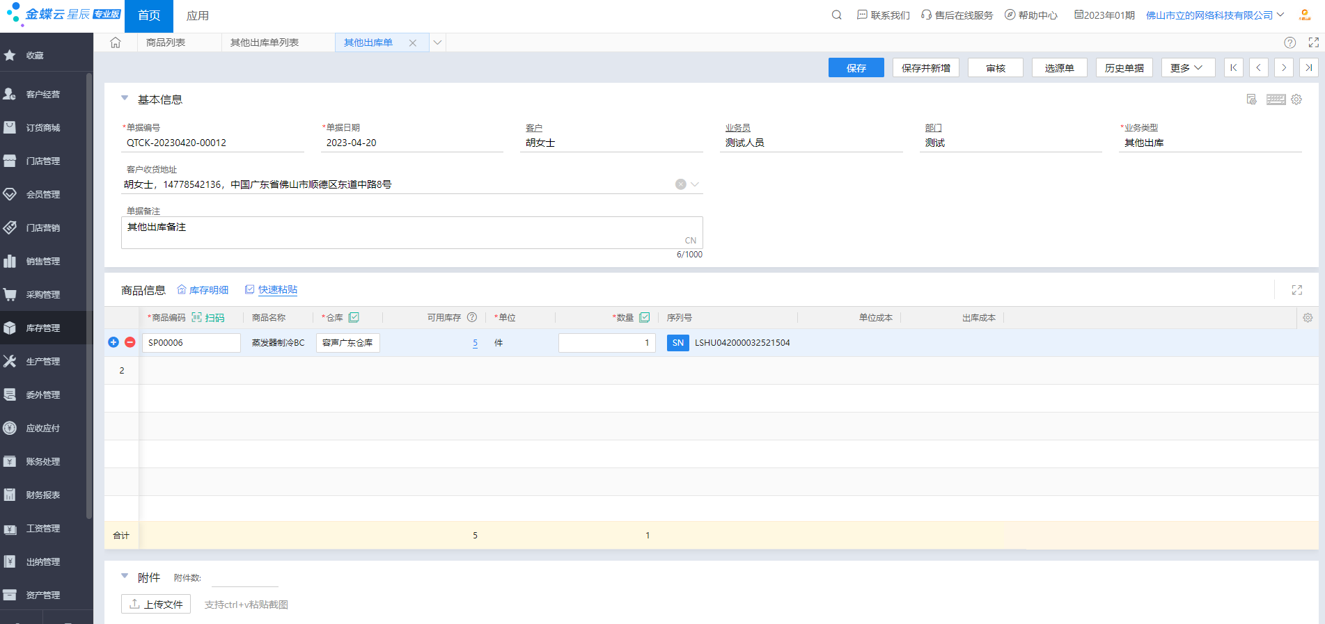
Task: Open the table column settings gear
Action: tap(1308, 318)
